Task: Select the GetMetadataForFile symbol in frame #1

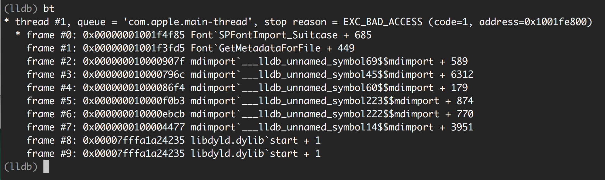Action: pos(269,48)
